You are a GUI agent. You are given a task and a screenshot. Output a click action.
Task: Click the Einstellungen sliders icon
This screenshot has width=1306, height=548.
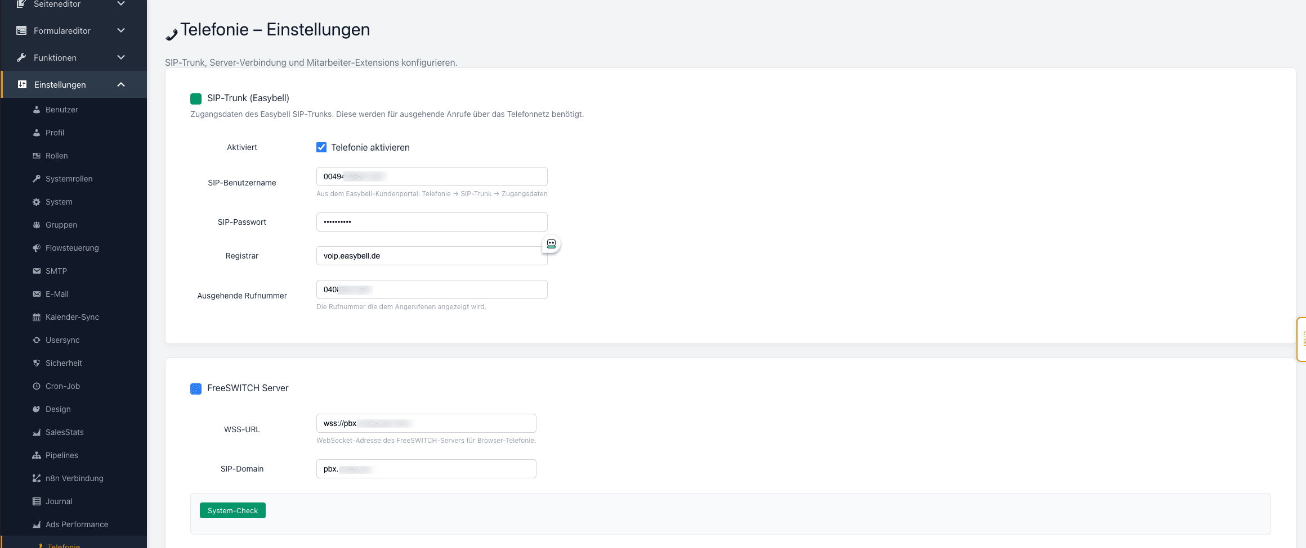22,84
